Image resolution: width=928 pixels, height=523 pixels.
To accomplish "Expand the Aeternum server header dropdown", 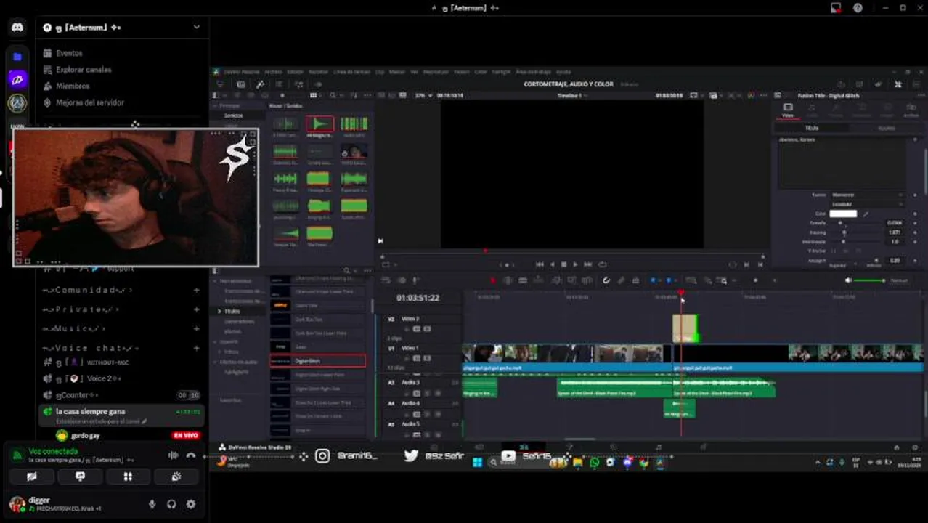I will point(196,28).
